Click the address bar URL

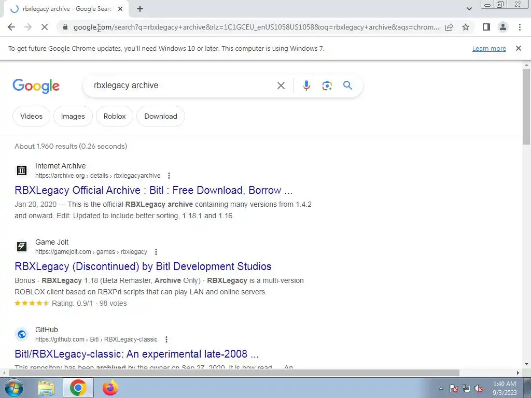pos(256,27)
